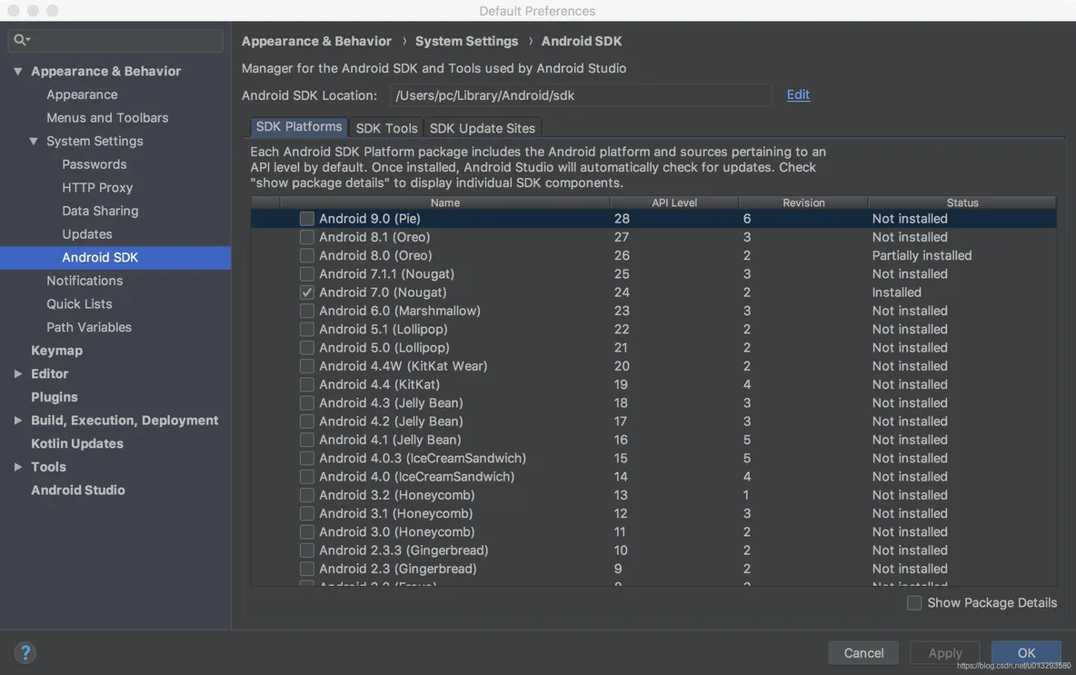Select the Android 4.0.3 (IceCreamSandwich) row

(x=653, y=458)
